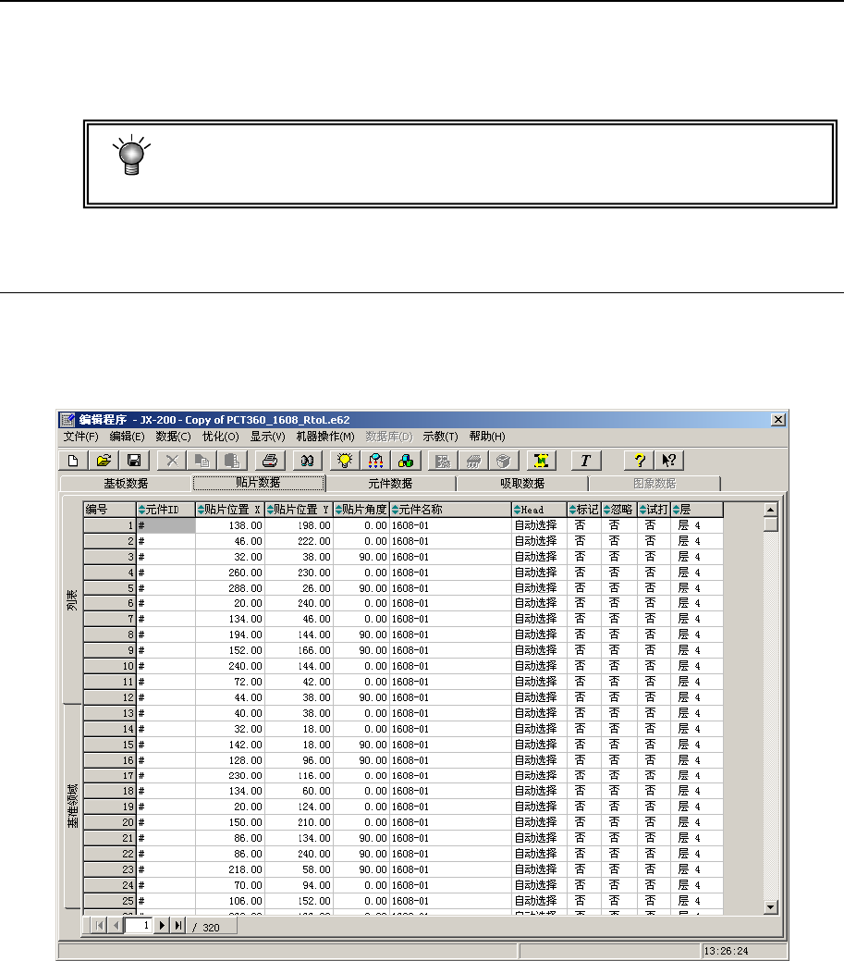Click the 层 4 cell in row 24
844x961 pixels.
click(697, 885)
